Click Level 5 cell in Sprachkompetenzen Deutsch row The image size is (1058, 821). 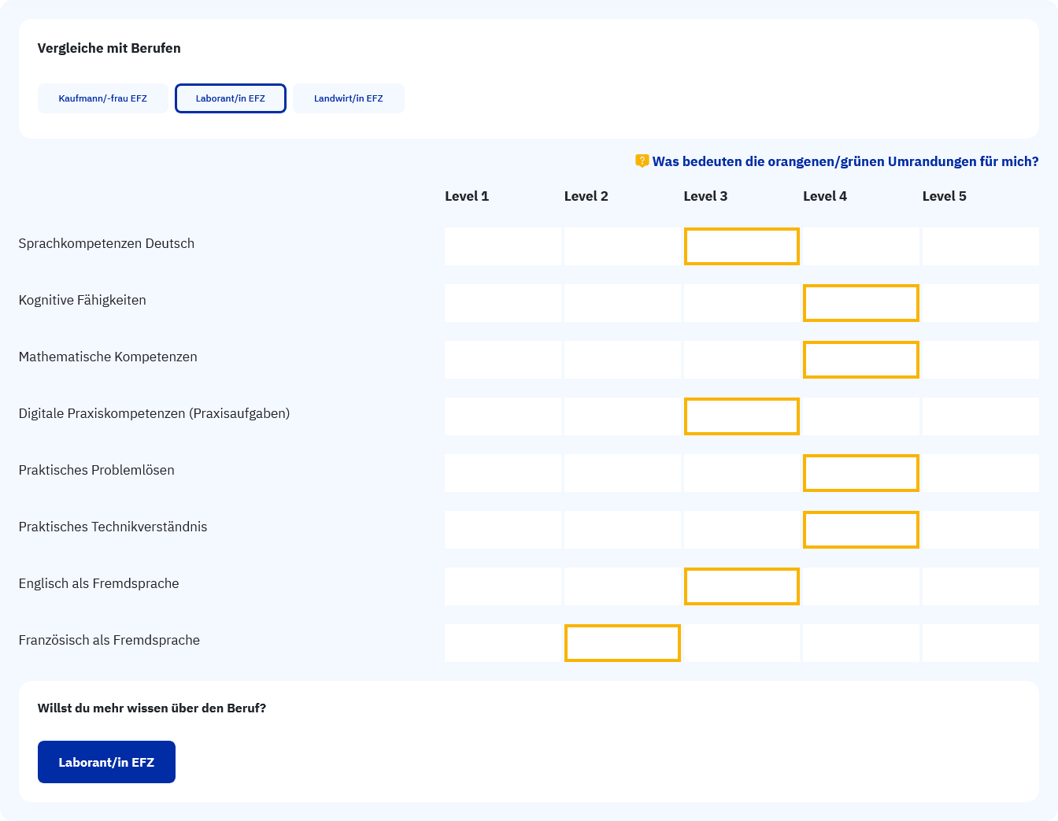click(981, 246)
